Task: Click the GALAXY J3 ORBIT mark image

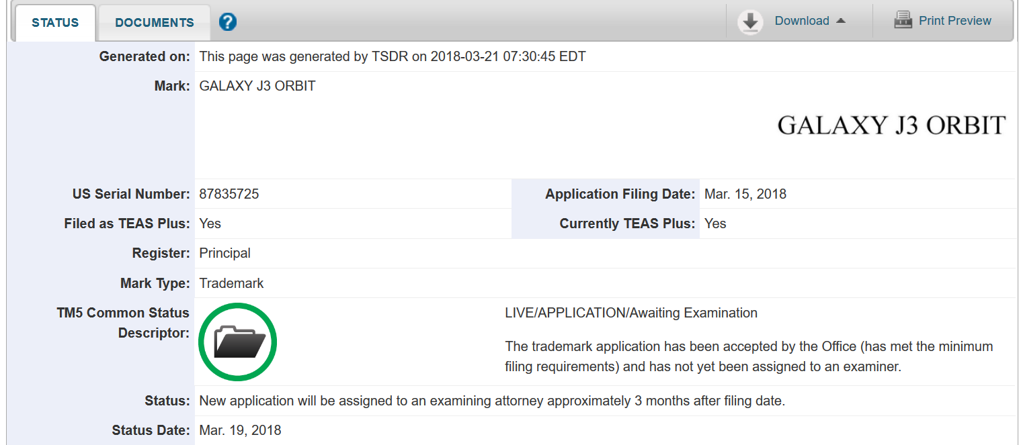Action: pyautogui.click(x=891, y=126)
